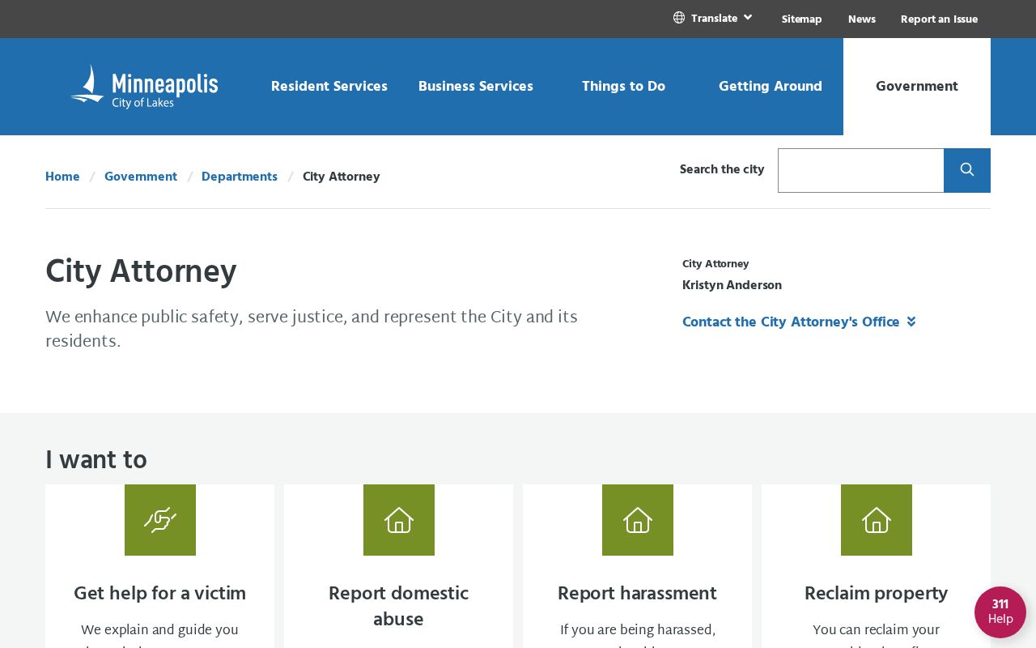This screenshot has height=648, width=1036.
Task: Open the Resident Services menu
Action: (329, 86)
